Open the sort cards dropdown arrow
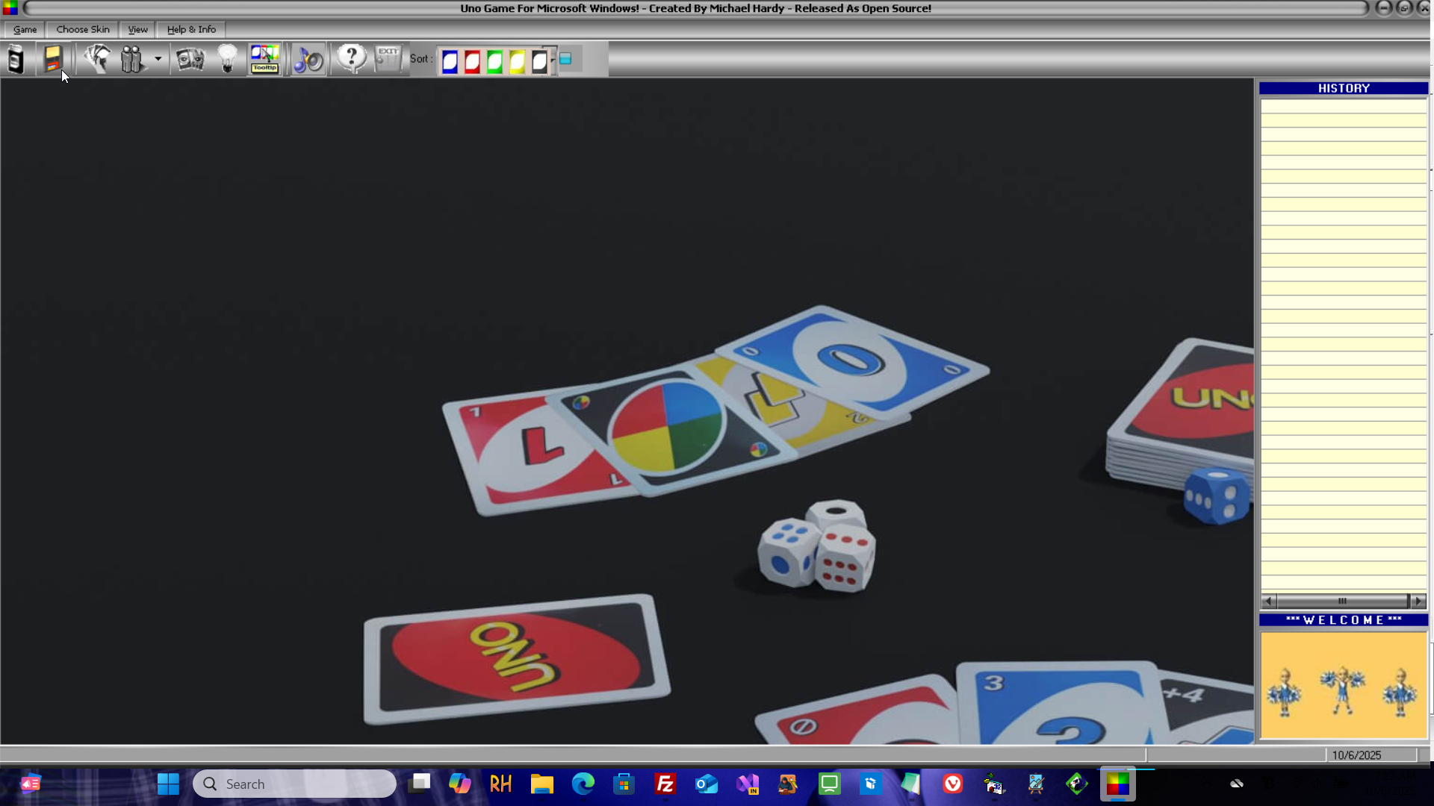The image size is (1434, 806). click(553, 59)
